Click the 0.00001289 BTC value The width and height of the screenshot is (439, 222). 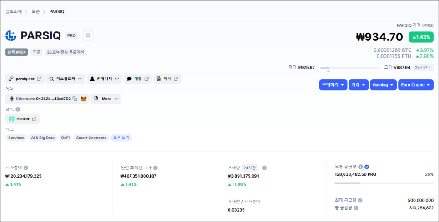click(393, 50)
